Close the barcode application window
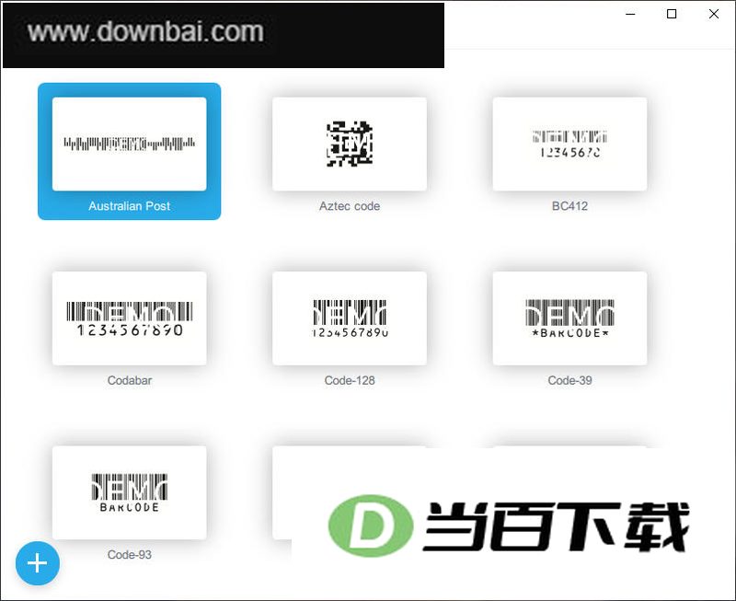Screen dimensions: 736x601 tap(714, 14)
